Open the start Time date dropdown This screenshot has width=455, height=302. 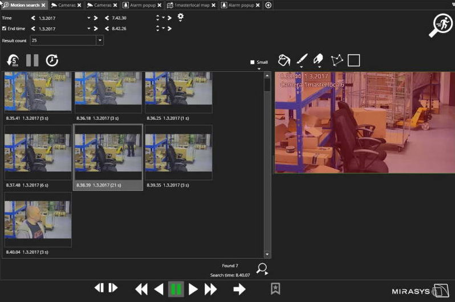click(89, 18)
